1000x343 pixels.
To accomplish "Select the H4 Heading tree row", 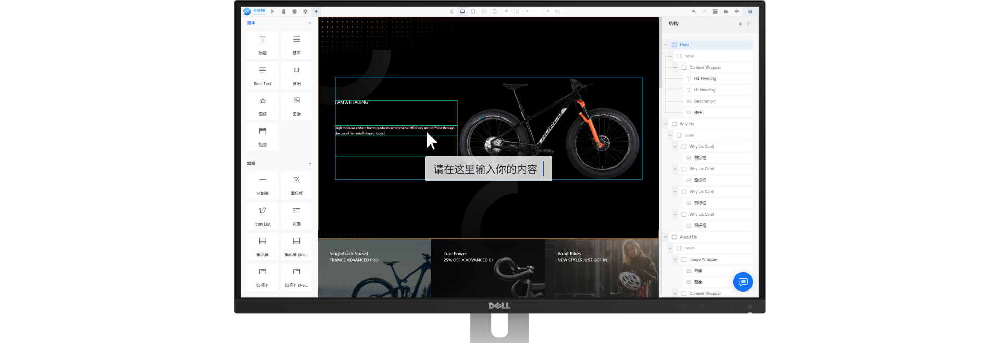I will 718,78.
